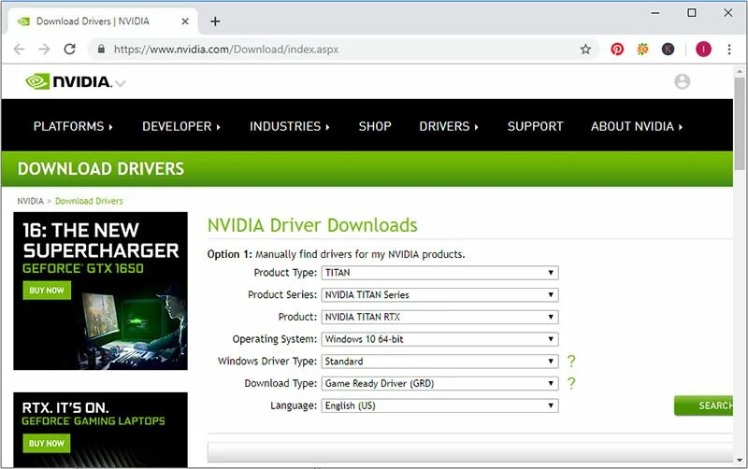Screen dimensions: 748x469
Task: Click the padlock site security icon
Action: pos(101,50)
